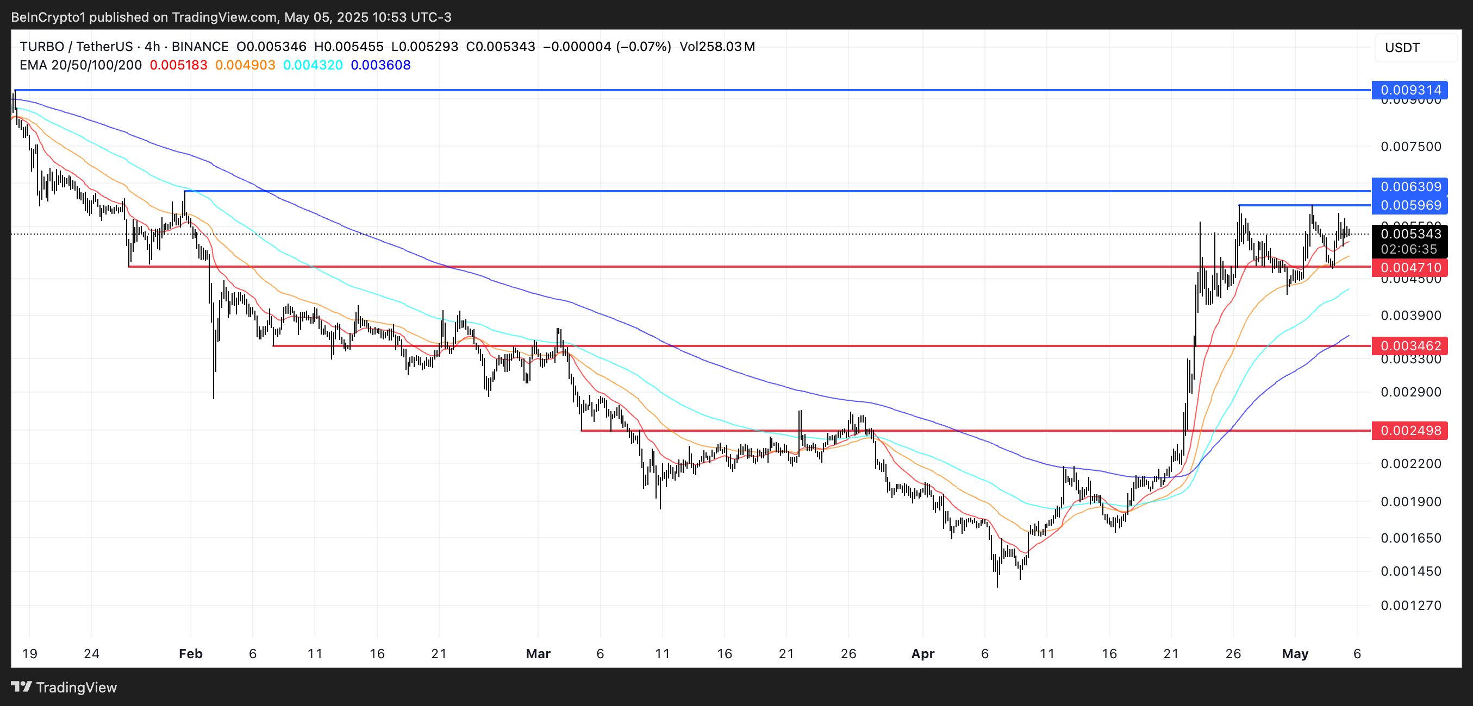Click the USDT currency button
Image resolution: width=1473 pixels, height=706 pixels.
point(1402,47)
